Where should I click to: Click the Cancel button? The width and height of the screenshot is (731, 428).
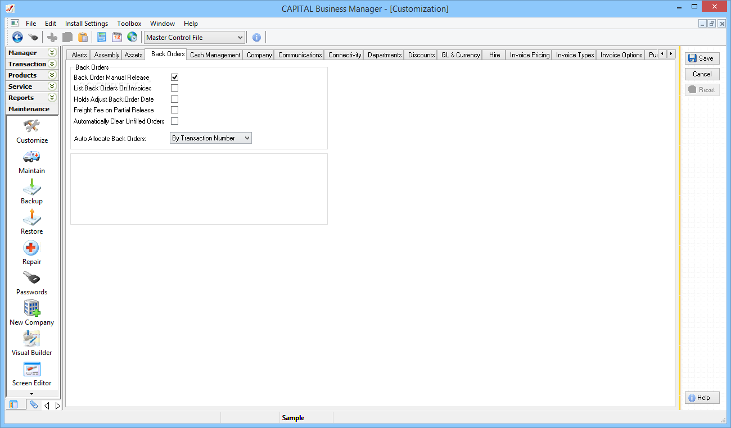pos(702,74)
